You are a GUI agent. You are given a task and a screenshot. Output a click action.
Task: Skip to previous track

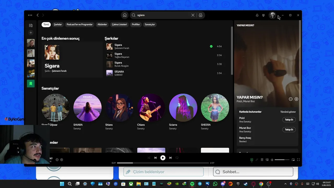pos(155,158)
